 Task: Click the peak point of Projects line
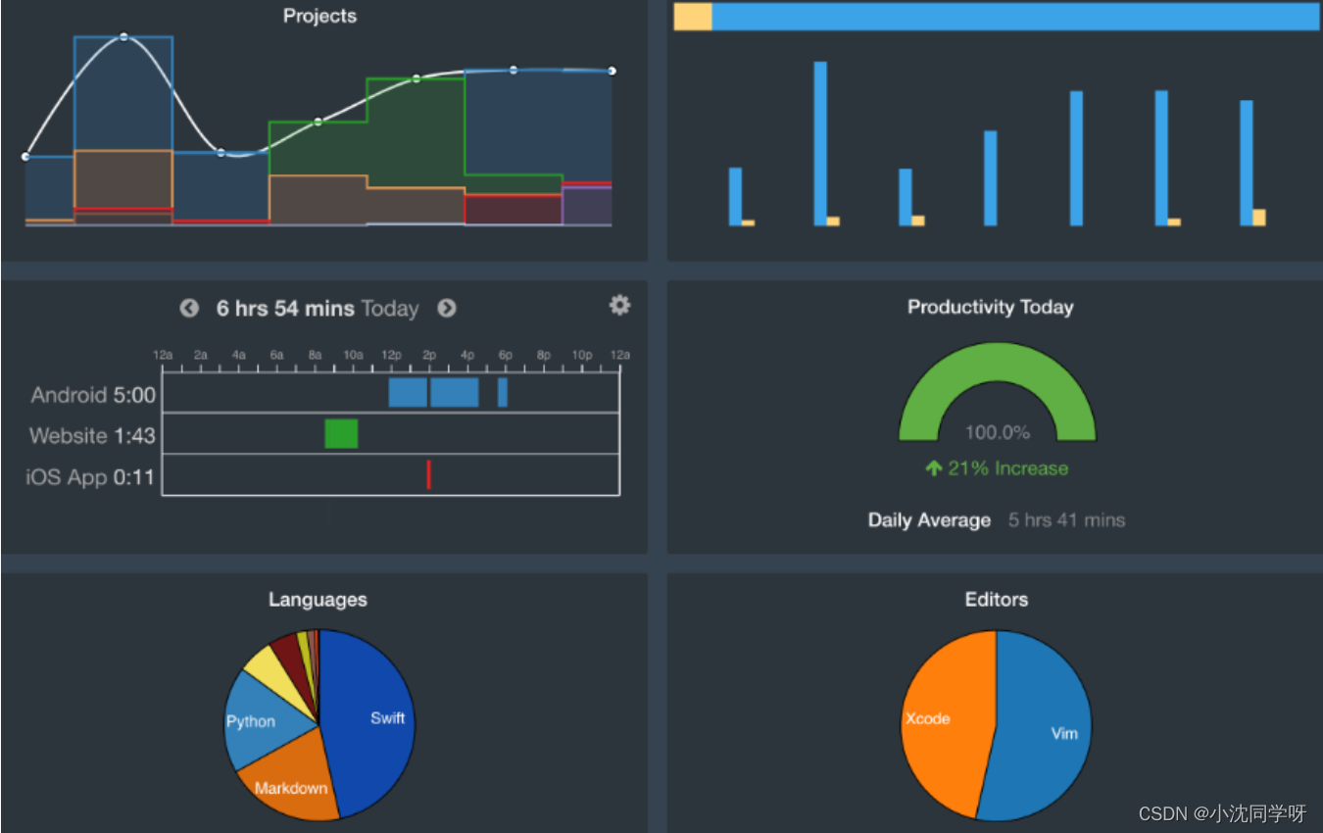(123, 37)
